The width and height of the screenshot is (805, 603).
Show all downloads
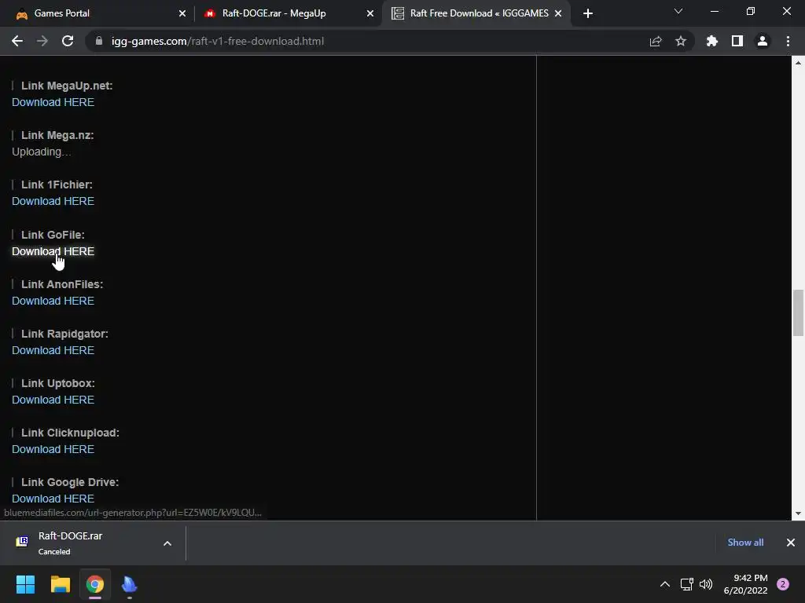pyautogui.click(x=745, y=543)
